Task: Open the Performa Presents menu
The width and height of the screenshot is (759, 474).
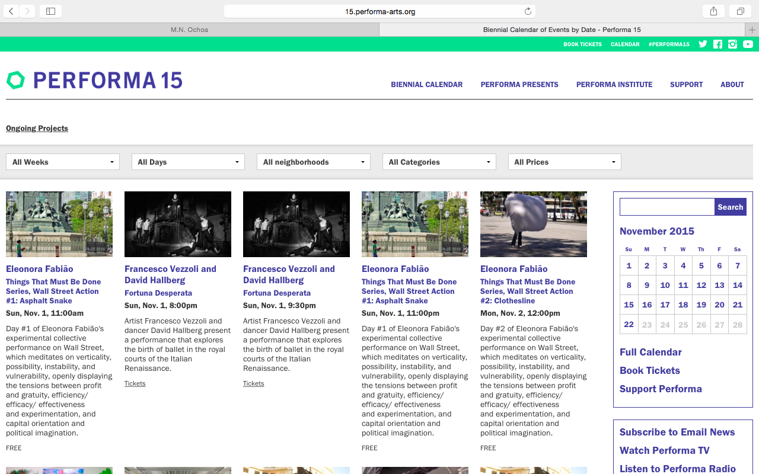Action: click(519, 85)
